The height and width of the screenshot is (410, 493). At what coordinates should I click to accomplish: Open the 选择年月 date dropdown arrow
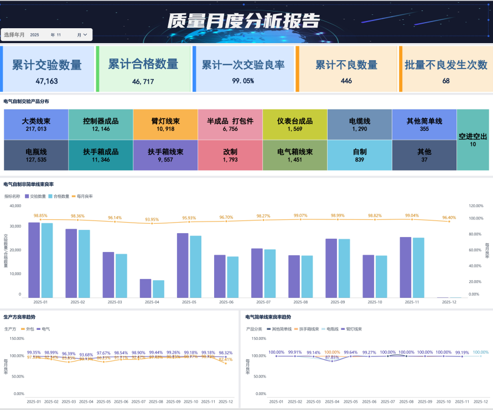tap(85, 35)
